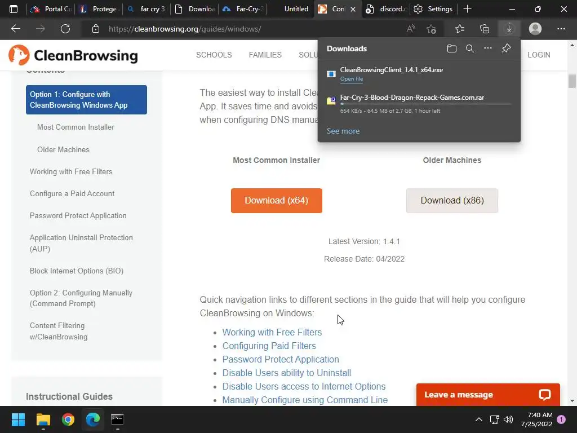Click the forward navigation arrow
The image size is (577, 433).
pos(41,29)
